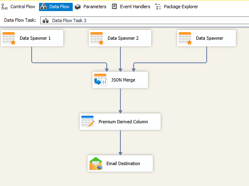Click the Data Spawner 2 component icon
The height and width of the screenshot is (186, 249).
[97, 39]
